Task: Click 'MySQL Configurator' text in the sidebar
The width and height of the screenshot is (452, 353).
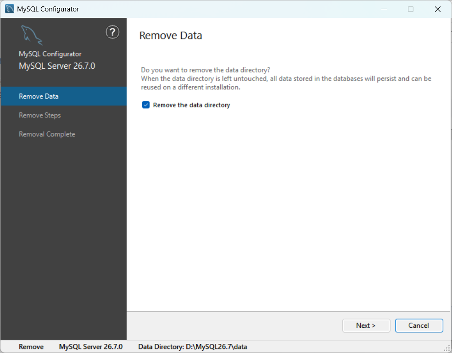Action: 50,54
